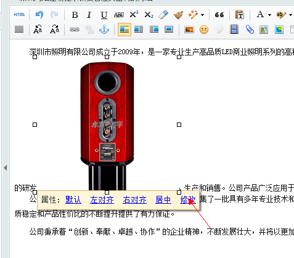Viewport: 294px width, 258px height.
Task: Insert anchor icon
Action: click(x=104, y=30)
